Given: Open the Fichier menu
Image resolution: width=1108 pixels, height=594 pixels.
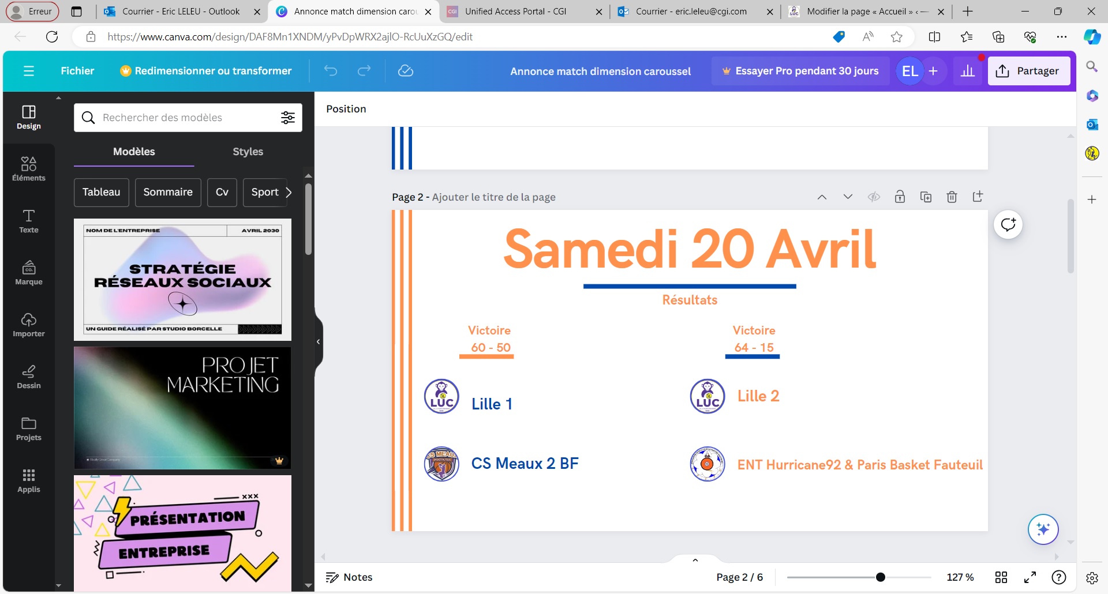Looking at the screenshot, I should click(x=77, y=71).
